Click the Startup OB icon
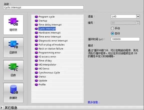Image resolution: width=144 pixels, height=110 pixels. click(x=36, y=21)
